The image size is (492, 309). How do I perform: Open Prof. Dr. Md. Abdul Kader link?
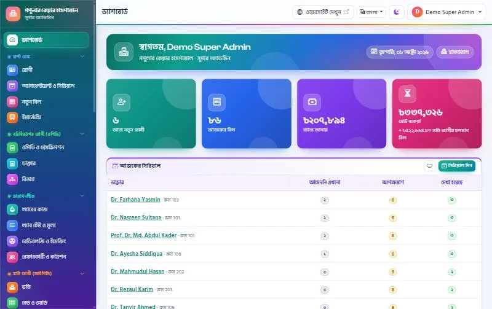[144, 235]
